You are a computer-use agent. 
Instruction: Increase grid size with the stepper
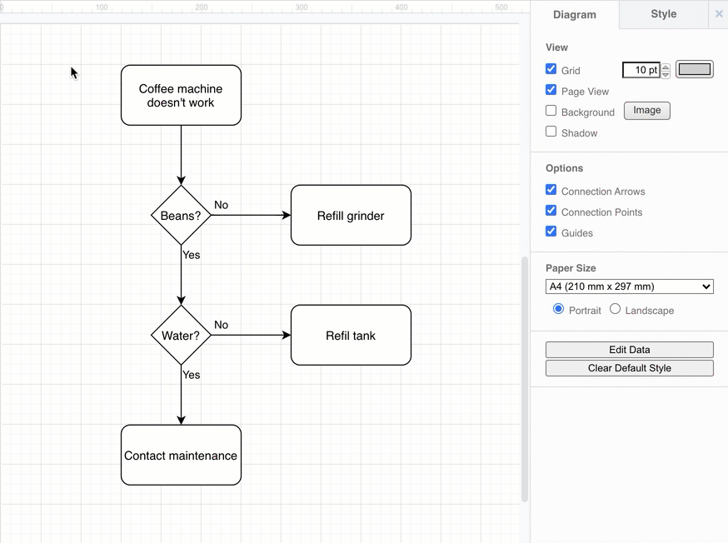coord(665,66)
